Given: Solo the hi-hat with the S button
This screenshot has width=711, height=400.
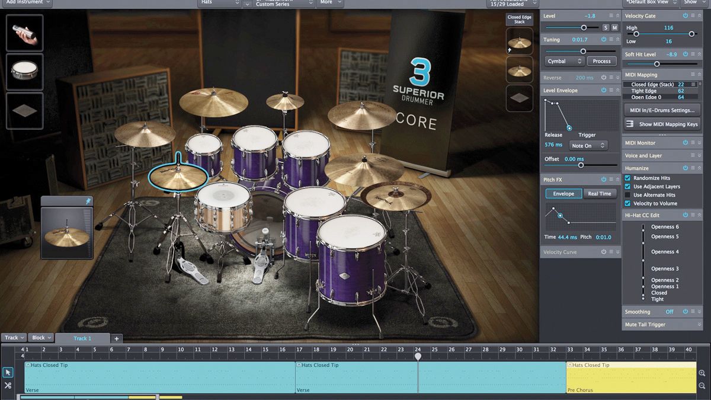Looking at the screenshot, I should [x=606, y=28].
